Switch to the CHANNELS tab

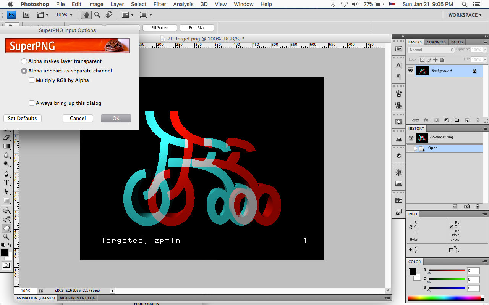click(x=436, y=42)
